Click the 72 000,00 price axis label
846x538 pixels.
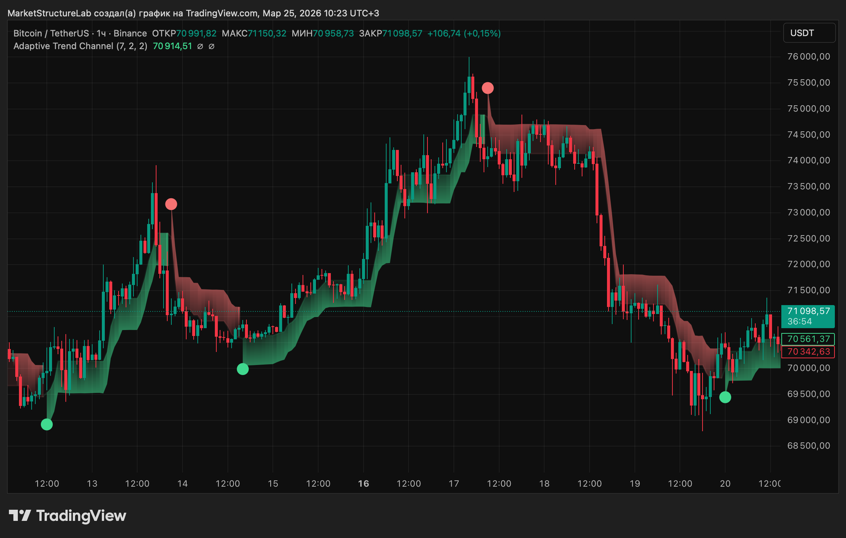click(808, 264)
